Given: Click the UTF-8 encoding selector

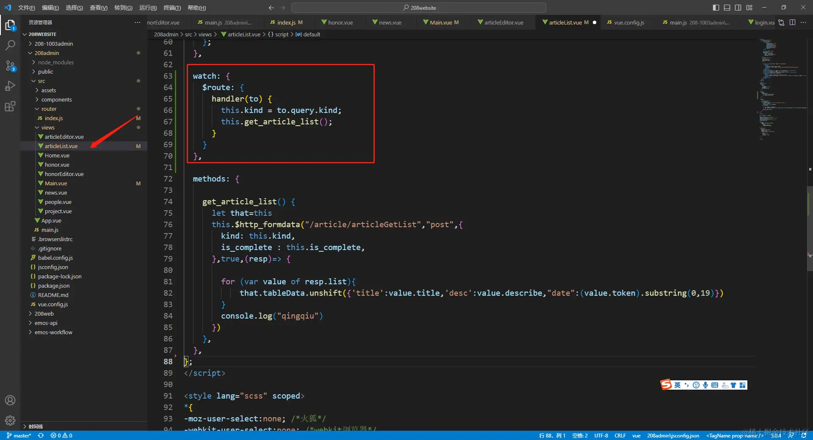Looking at the screenshot, I should pos(601,435).
